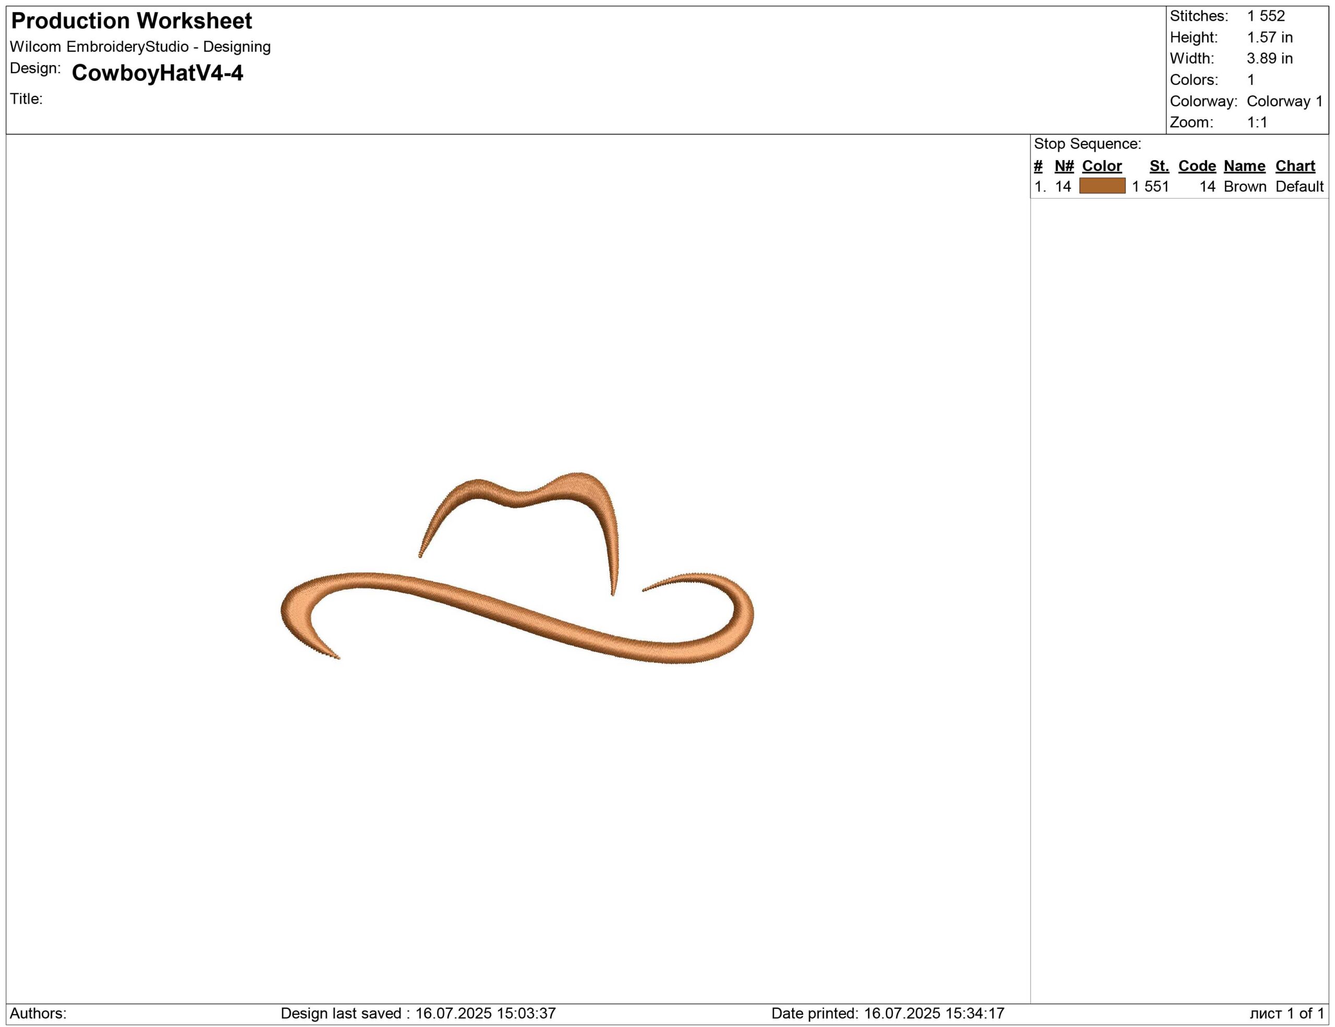Click the Height 1.57 in value
The width and height of the screenshot is (1335, 1027).
tap(1270, 38)
